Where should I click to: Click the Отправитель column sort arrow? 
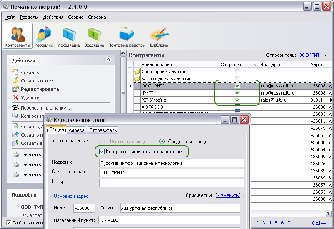point(255,65)
